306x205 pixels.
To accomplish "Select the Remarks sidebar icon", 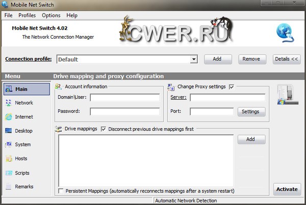I will click(9, 187).
